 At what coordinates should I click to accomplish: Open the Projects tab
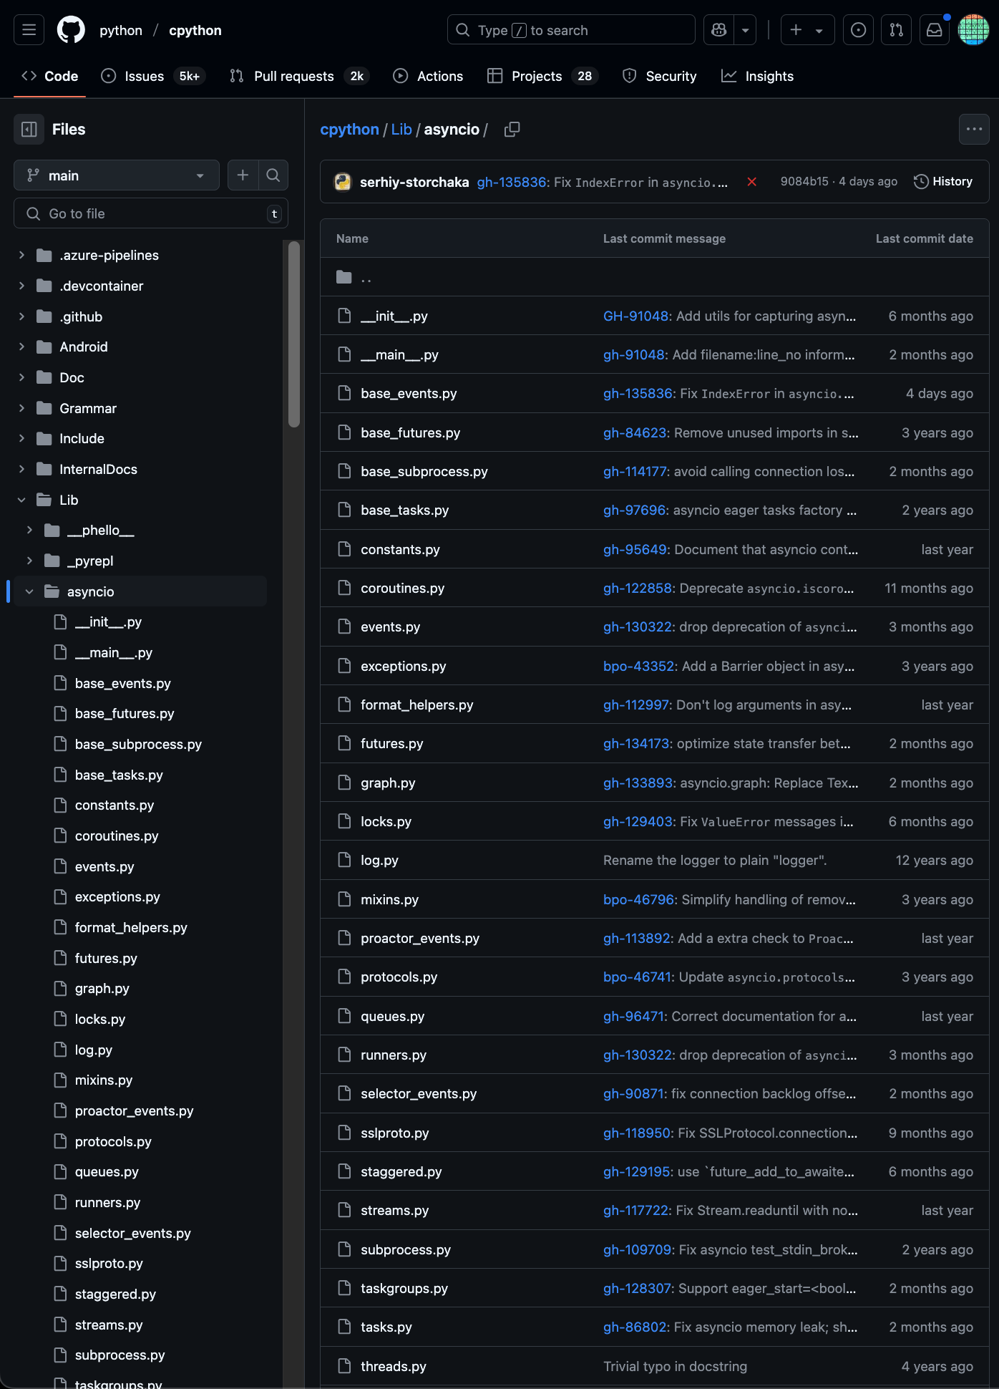point(542,76)
